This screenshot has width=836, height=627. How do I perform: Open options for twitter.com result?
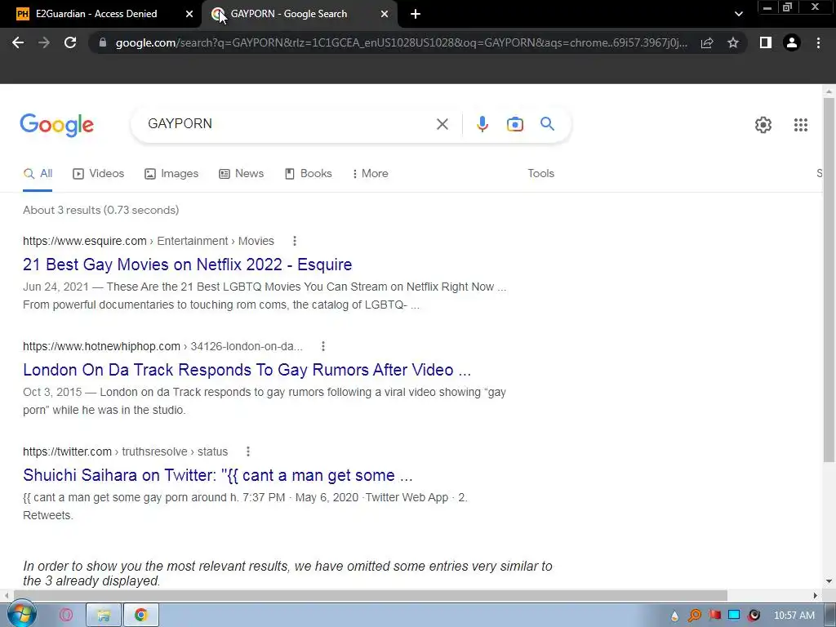pos(248,451)
